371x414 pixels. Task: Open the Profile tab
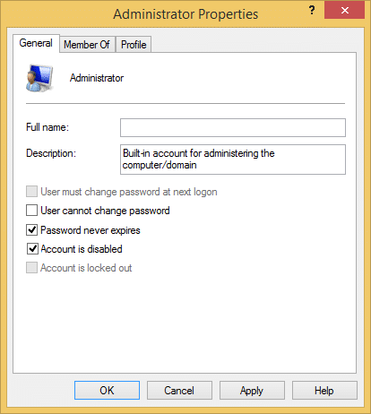[134, 45]
